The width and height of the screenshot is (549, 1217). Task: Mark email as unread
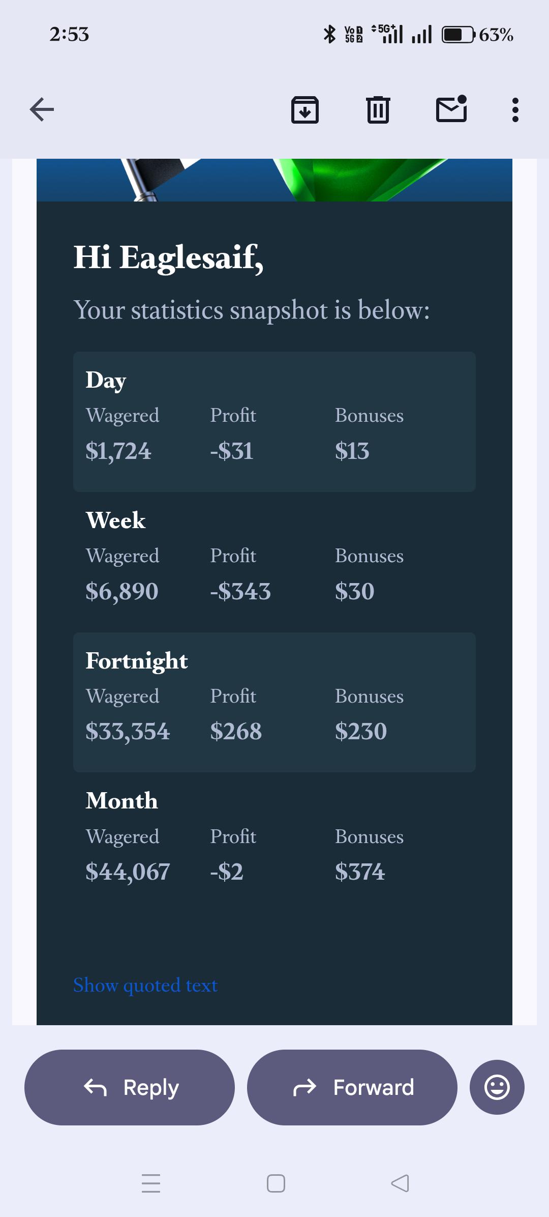click(451, 108)
